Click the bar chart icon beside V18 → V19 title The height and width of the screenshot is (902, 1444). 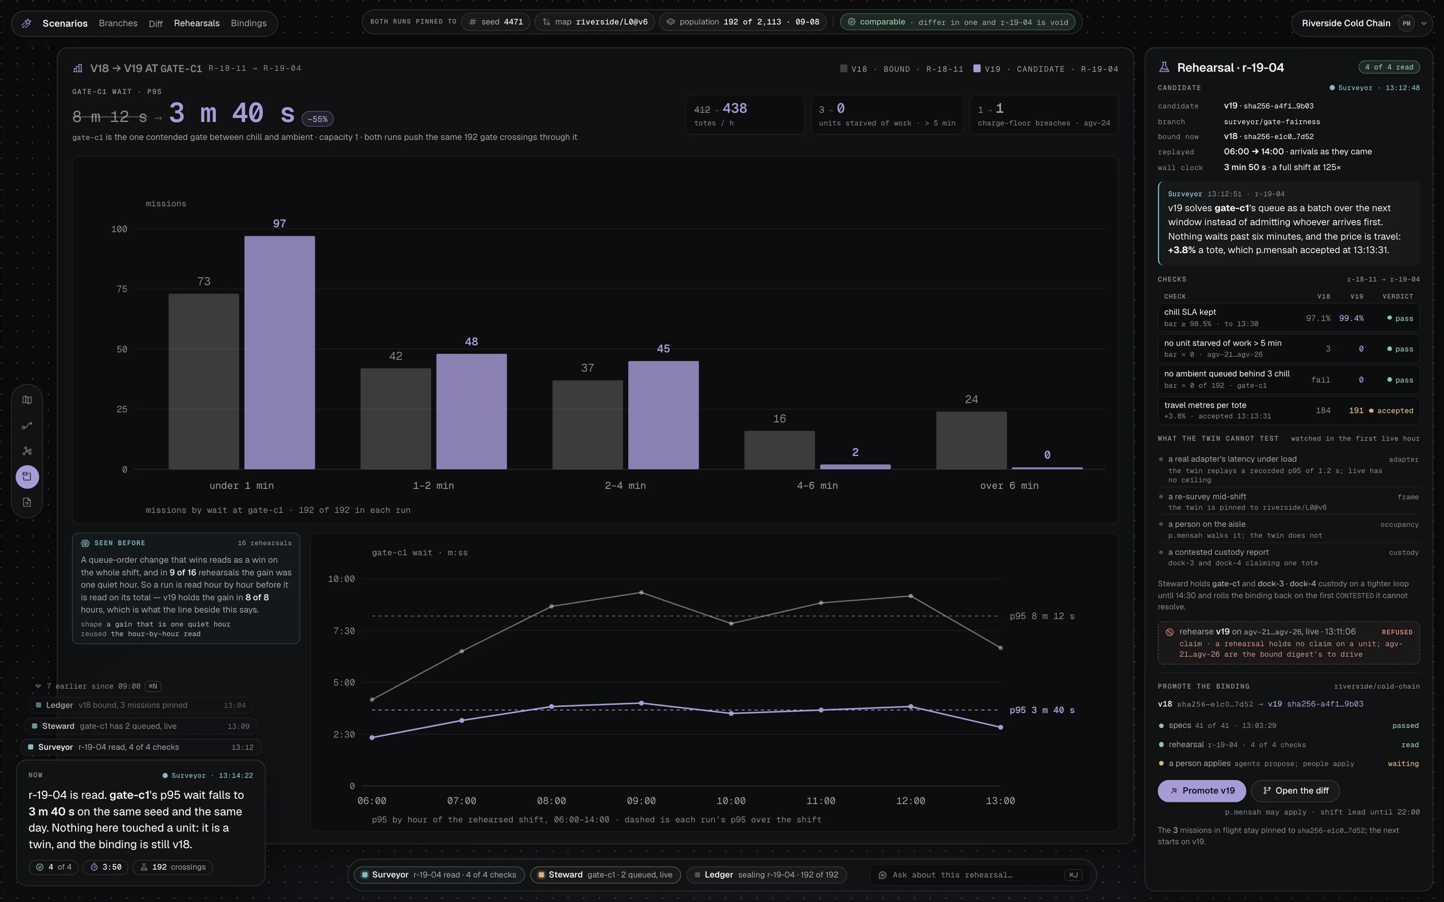(77, 68)
